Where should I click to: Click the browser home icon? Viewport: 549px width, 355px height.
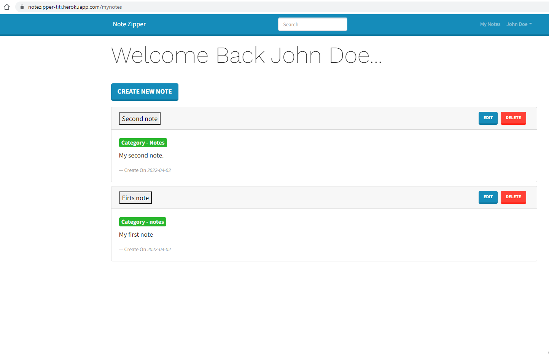click(x=7, y=6)
